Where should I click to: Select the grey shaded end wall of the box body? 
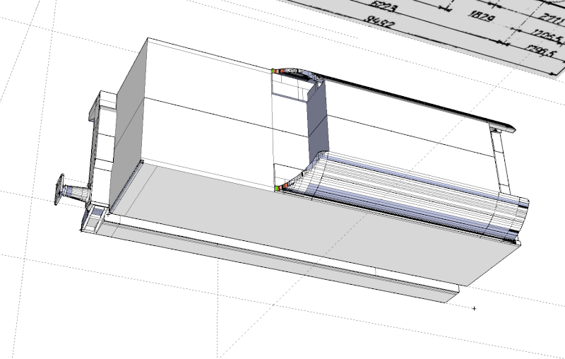pos(128,126)
